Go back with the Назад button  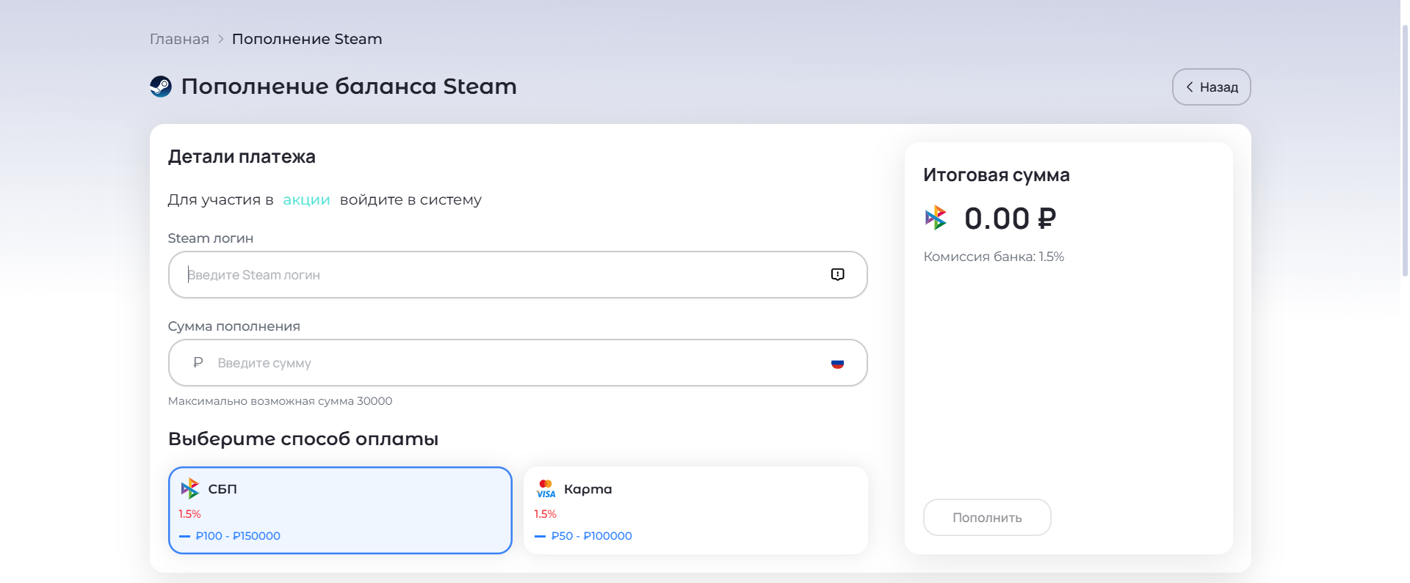pos(1211,87)
